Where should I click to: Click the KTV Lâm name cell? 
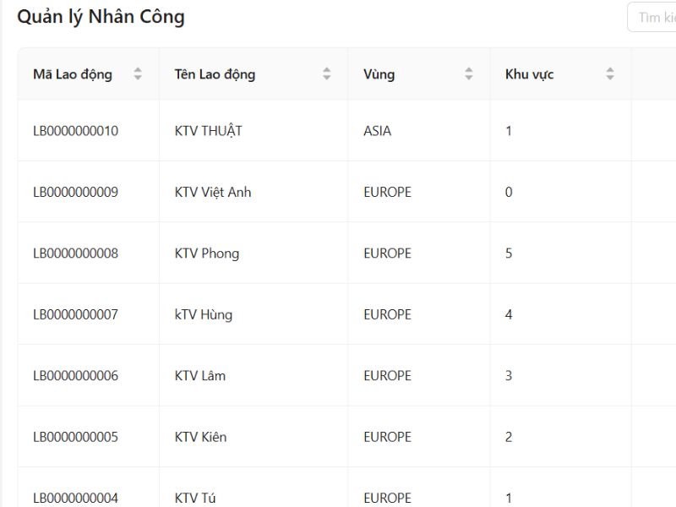tap(200, 376)
